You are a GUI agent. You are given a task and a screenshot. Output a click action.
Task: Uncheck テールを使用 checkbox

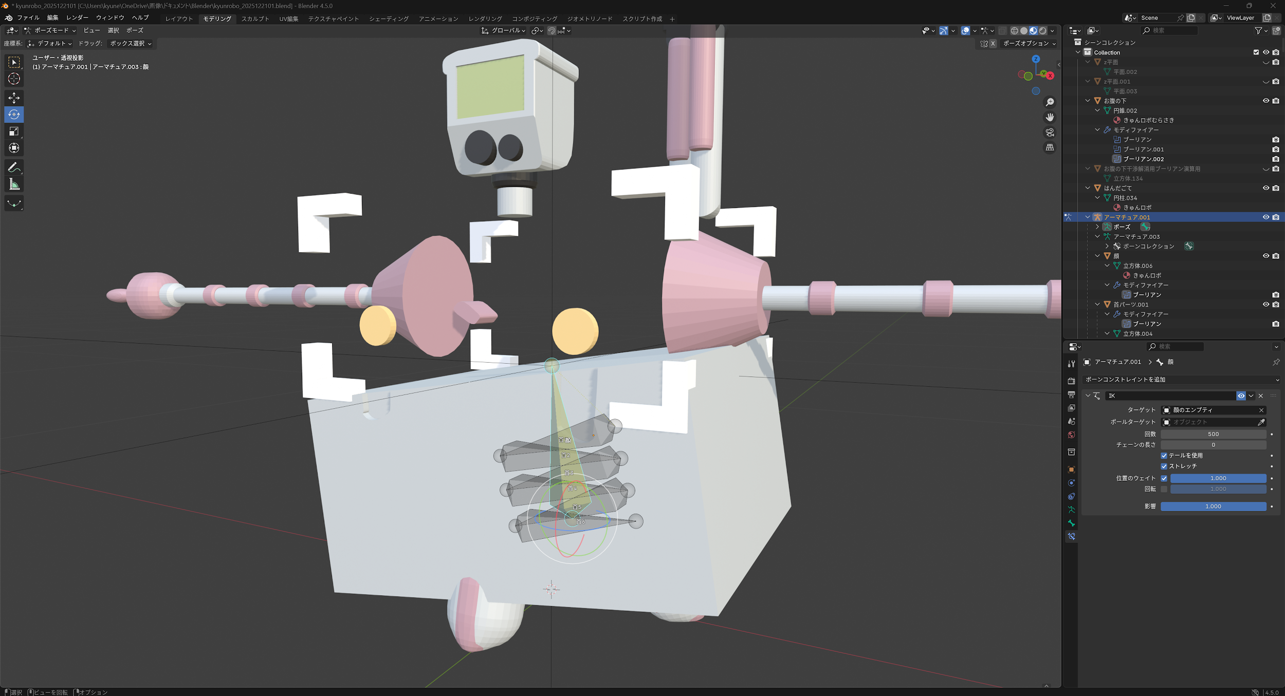[1164, 456]
